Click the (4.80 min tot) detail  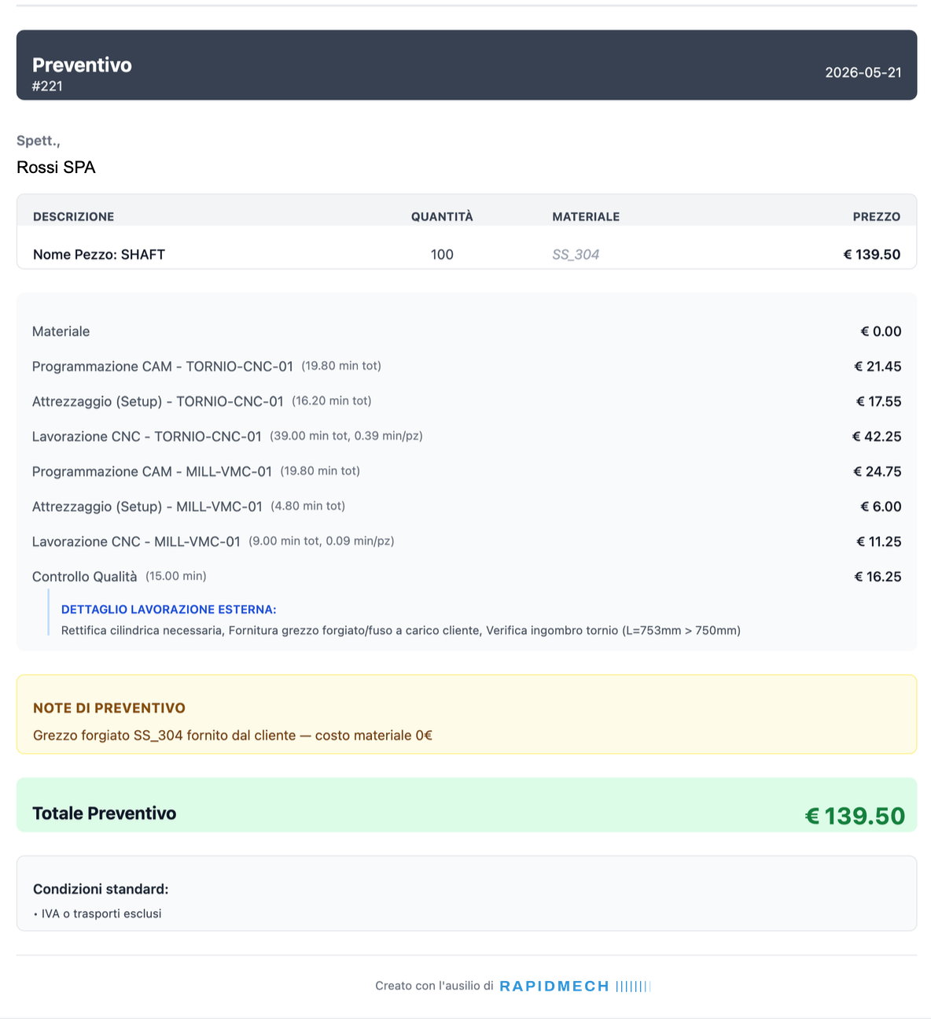(308, 506)
